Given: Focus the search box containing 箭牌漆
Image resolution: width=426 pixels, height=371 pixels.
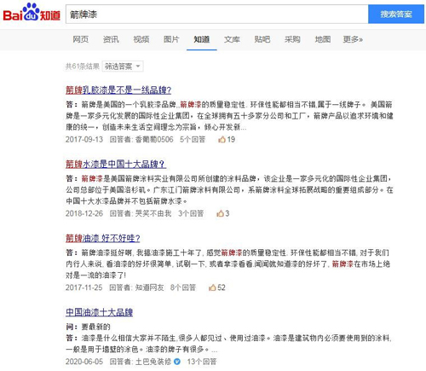Looking at the screenshot, I should tap(217, 14).
